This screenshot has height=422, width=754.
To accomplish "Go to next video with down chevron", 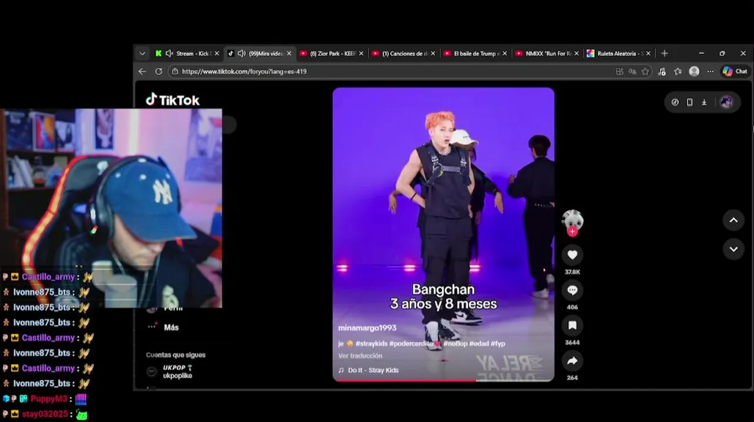I will click(733, 249).
